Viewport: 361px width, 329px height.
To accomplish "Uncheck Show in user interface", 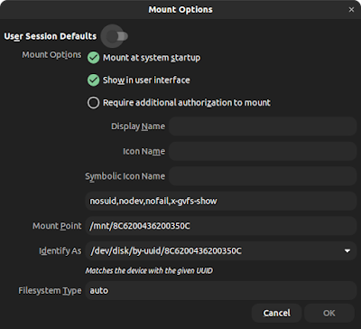I will (93, 80).
